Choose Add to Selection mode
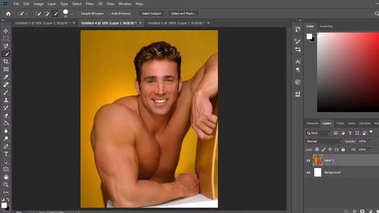Viewport: 379px width, 213px height. pyautogui.click(x=46, y=14)
